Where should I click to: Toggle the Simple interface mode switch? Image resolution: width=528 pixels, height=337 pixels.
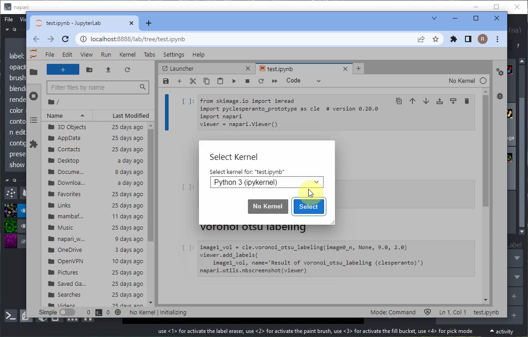click(x=67, y=312)
